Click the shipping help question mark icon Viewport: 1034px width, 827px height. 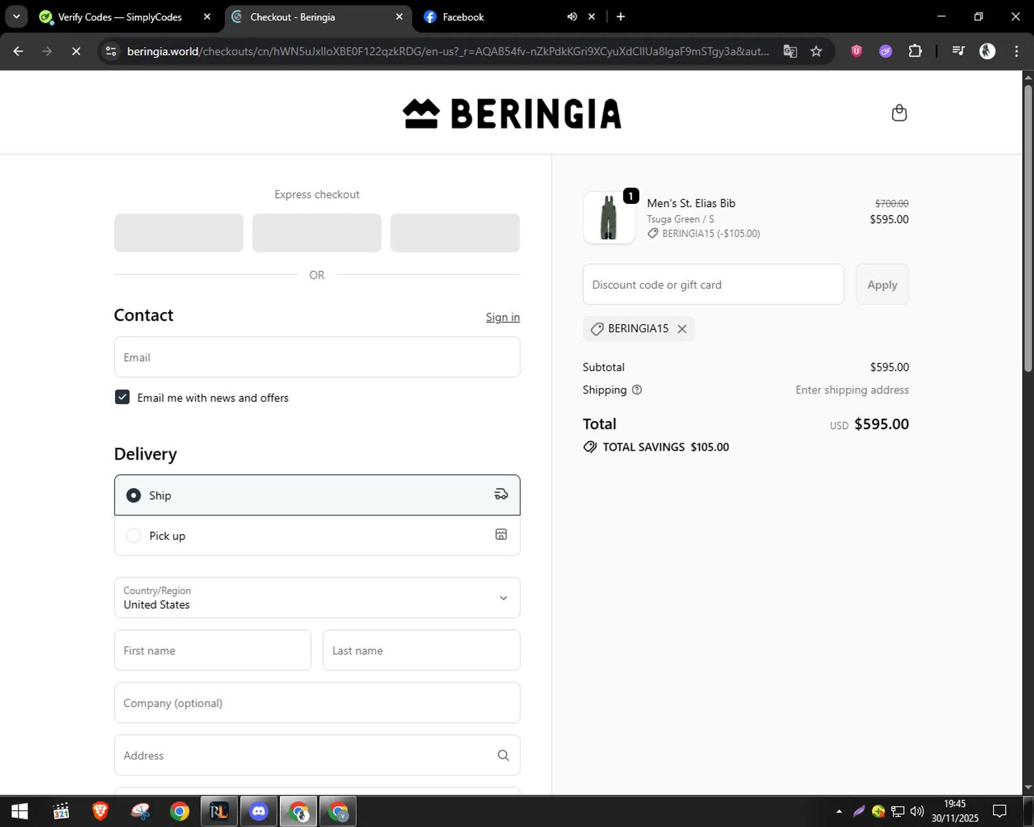coord(637,390)
